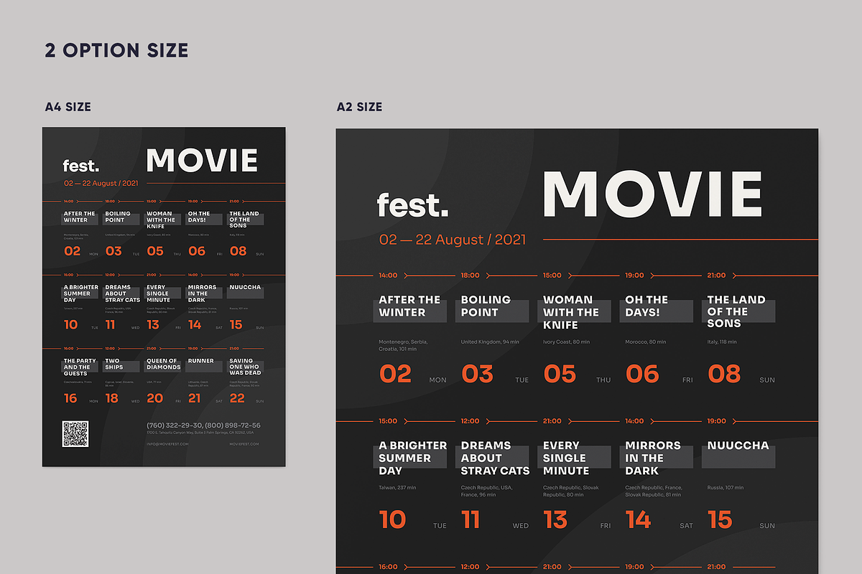Select "RUNNER" title on A4 poster

pyautogui.click(x=201, y=361)
